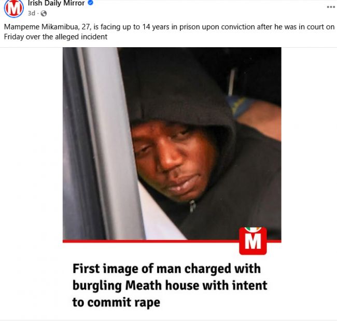The height and width of the screenshot is (321, 337).
Task: Click the globe public-audience icon
Action: tap(44, 13)
